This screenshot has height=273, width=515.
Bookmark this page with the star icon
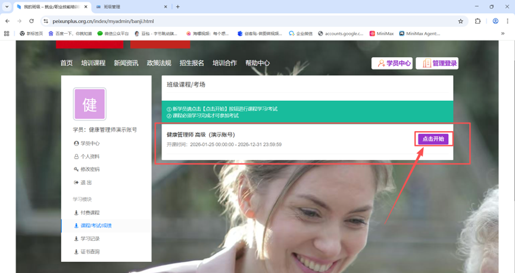460,21
